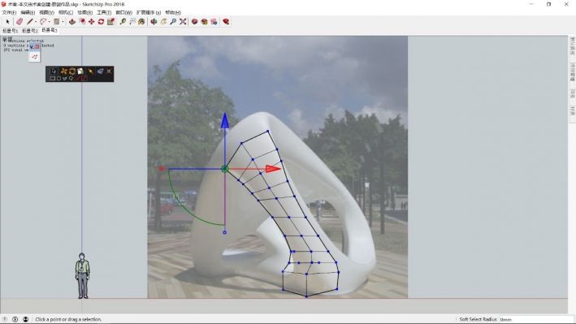Click the Zoom Extents tool
576x324 pixels.
(183, 22)
